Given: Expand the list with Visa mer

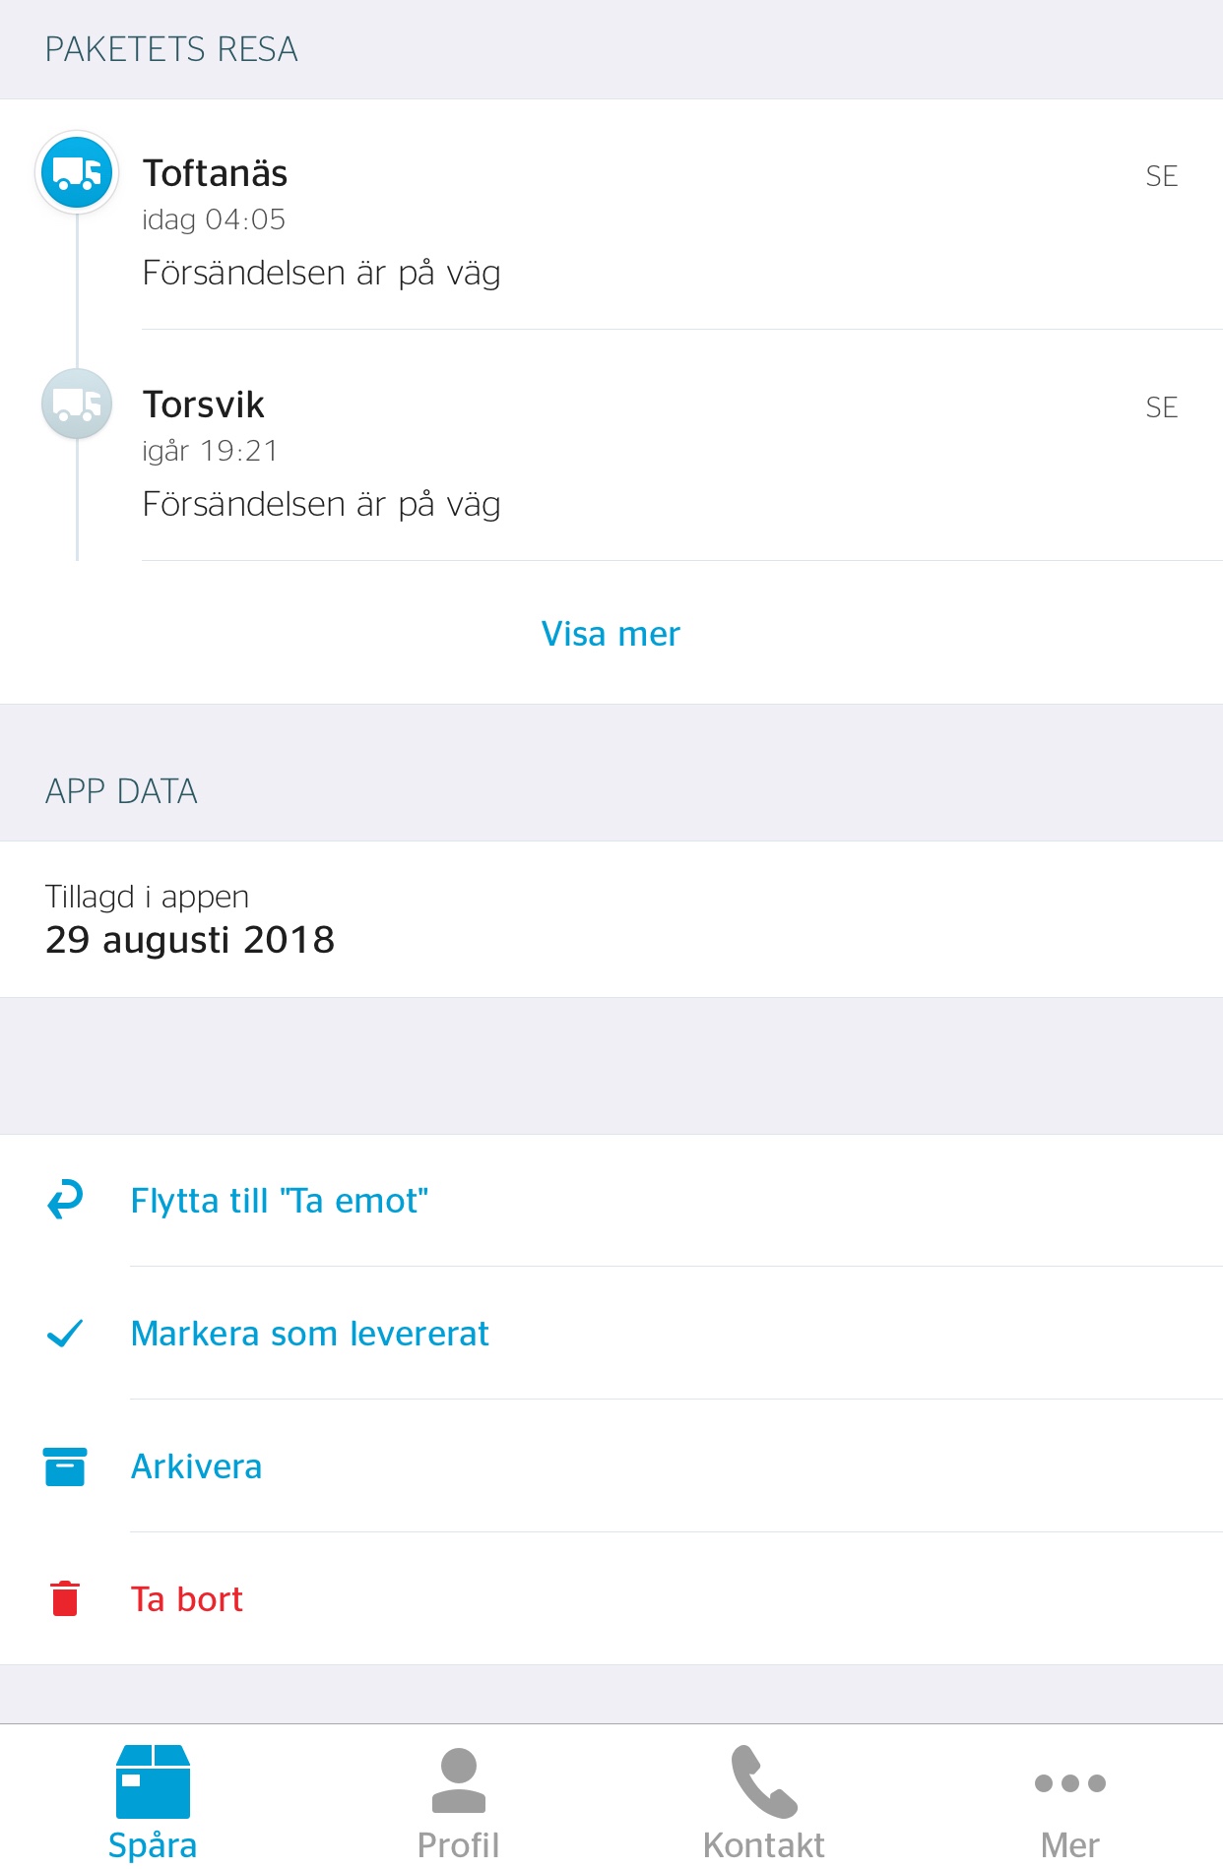Looking at the screenshot, I should [x=611, y=634].
